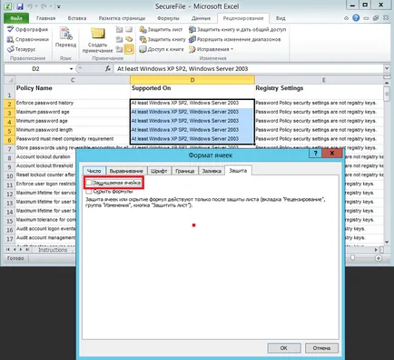Click cell 'Enforce password history'

point(73,103)
